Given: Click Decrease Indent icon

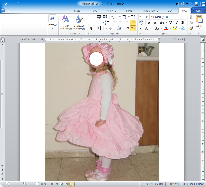Looking at the screenshot, I should point(105,17).
